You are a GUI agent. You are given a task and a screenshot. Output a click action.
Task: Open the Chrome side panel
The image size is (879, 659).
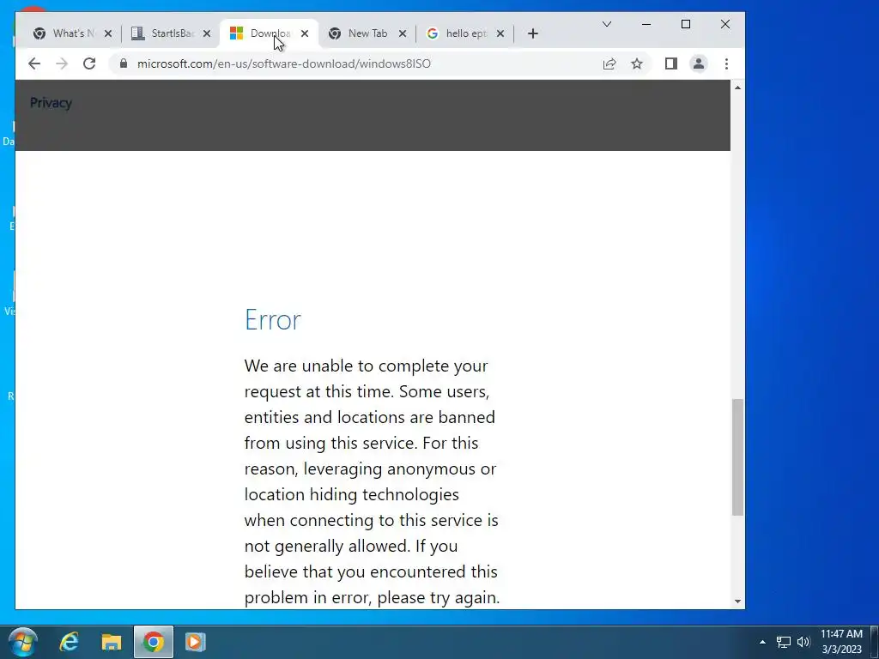pos(671,63)
